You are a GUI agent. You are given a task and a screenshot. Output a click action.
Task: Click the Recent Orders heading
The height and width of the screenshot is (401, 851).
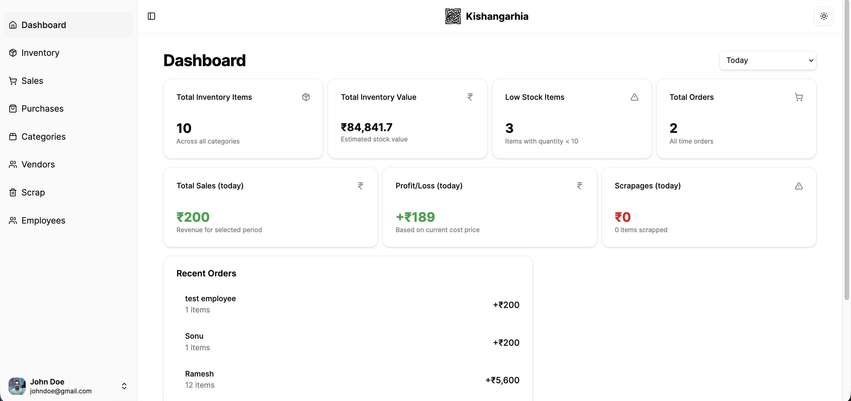(x=206, y=273)
